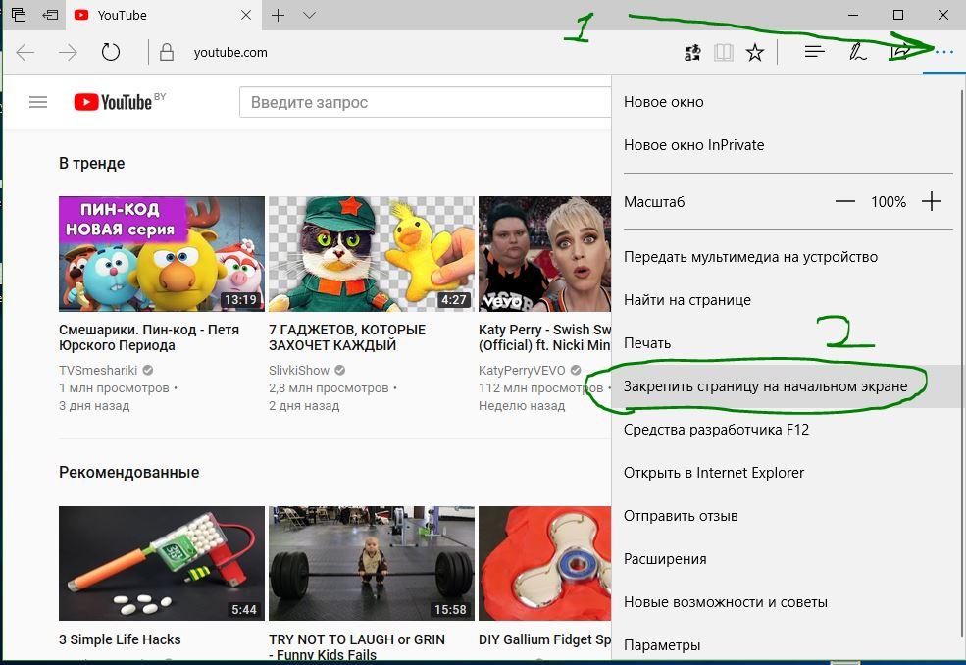Viewport: 966px width, 665px height.
Task: Visit the SlivkiShow channel link
Action: pyautogui.click(x=299, y=370)
